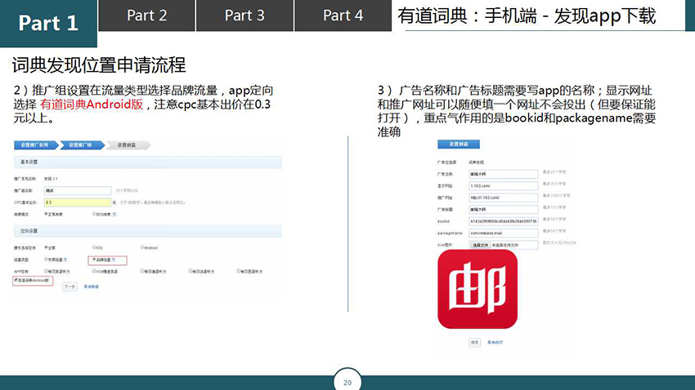Select the 品牌流量 radio button in the red box
The width and height of the screenshot is (695, 390).
(94, 259)
